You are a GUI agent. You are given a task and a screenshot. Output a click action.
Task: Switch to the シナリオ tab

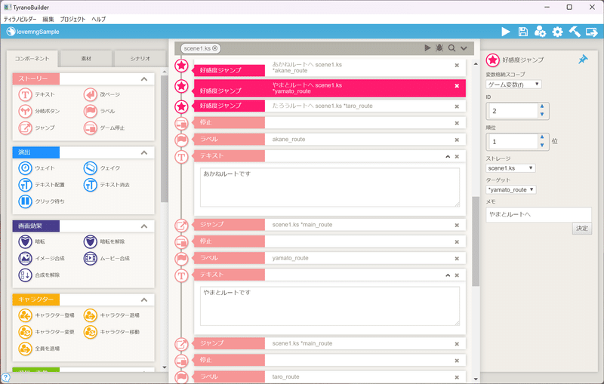[140, 59]
